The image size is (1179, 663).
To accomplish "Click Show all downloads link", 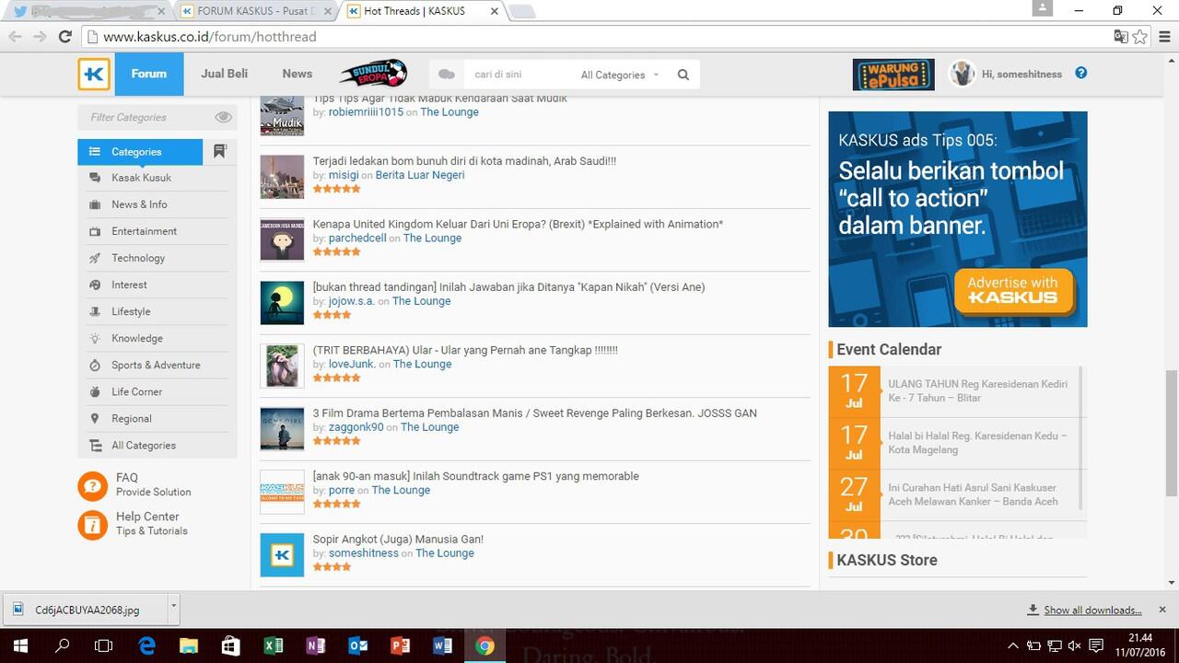I will pos(1092,610).
